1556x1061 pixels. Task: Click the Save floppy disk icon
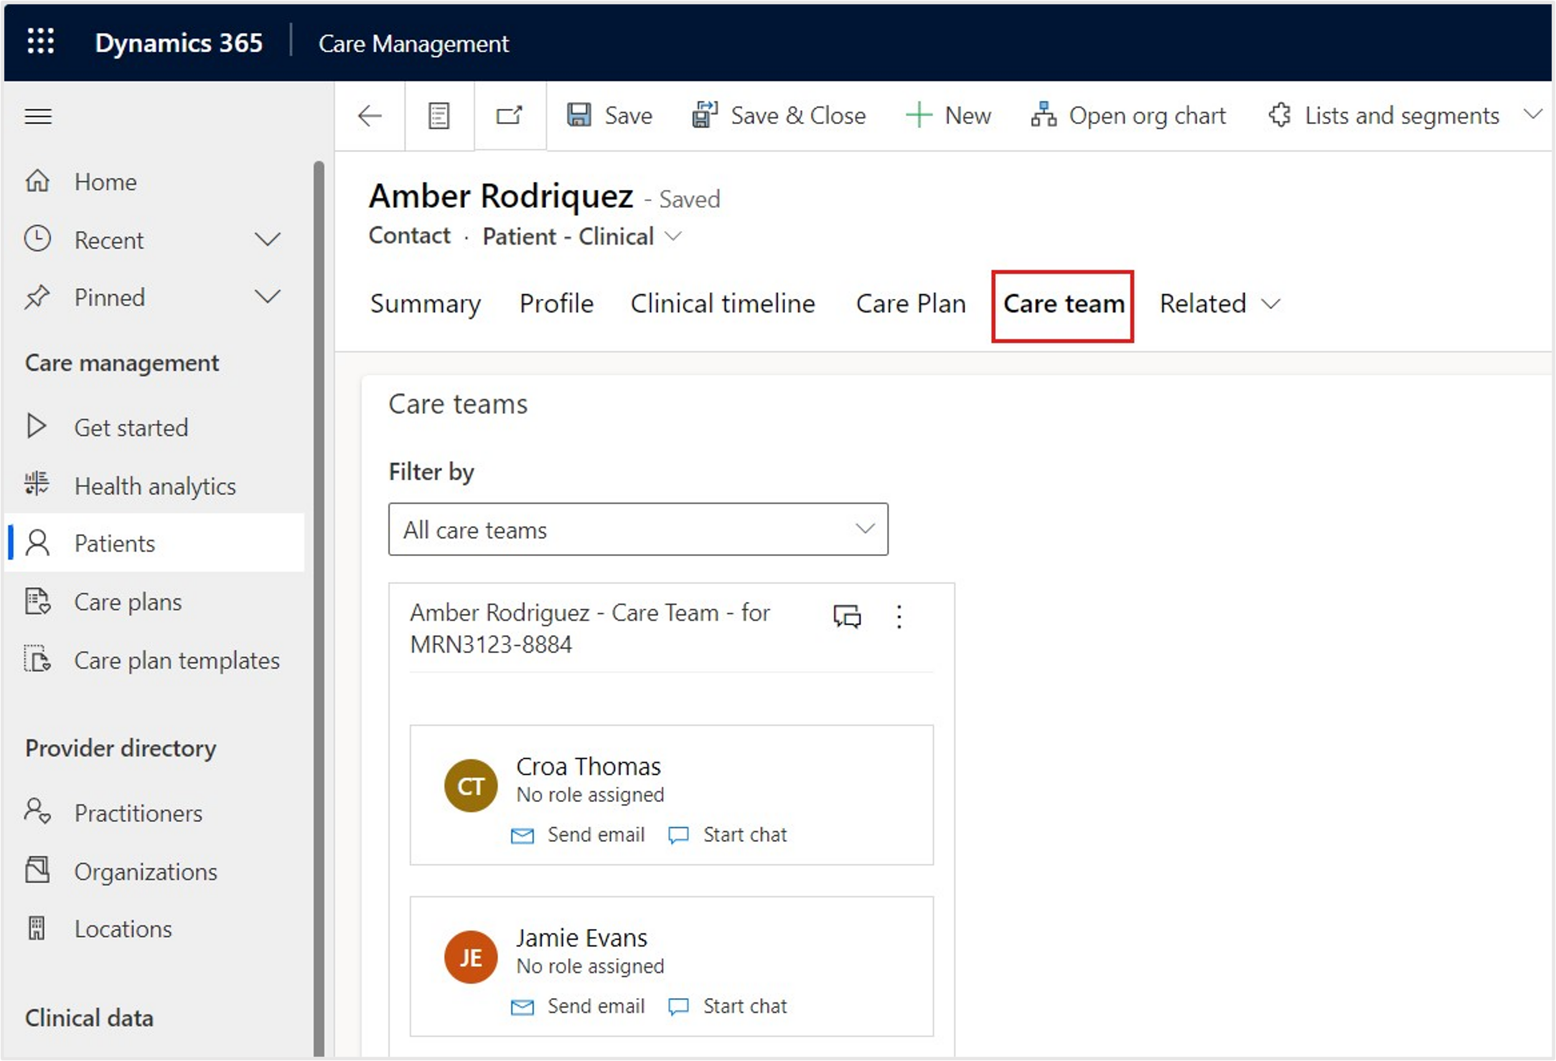coord(579,115)
